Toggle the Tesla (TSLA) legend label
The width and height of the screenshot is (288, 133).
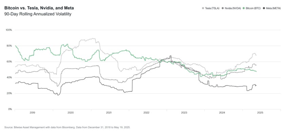point(212,8)
